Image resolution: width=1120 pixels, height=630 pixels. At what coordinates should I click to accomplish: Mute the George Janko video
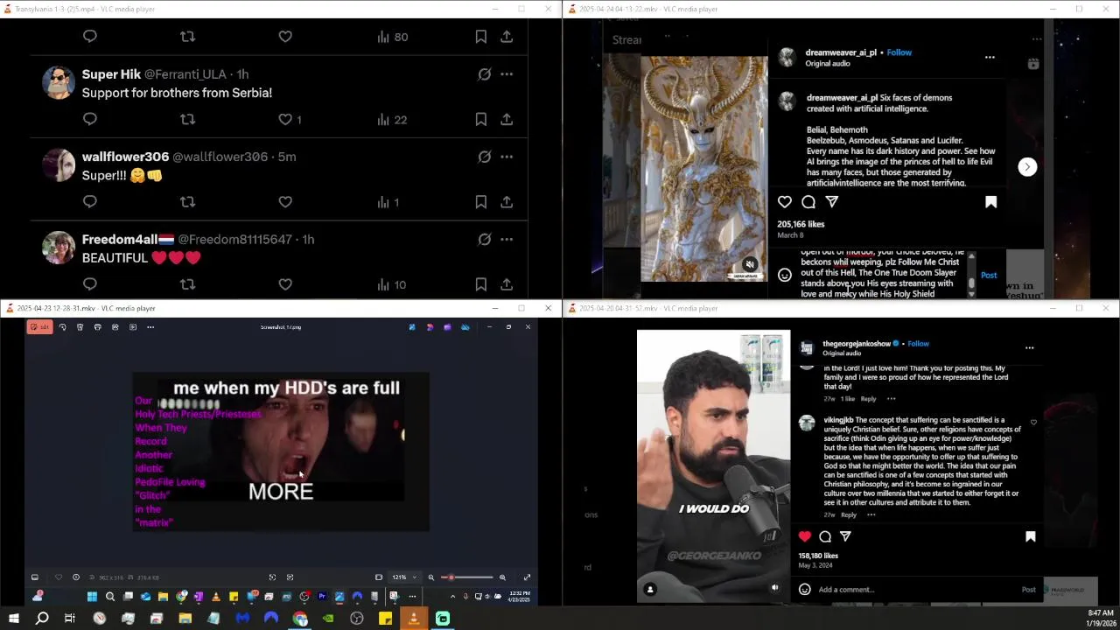pyautogui.click(x=774, y=588)
